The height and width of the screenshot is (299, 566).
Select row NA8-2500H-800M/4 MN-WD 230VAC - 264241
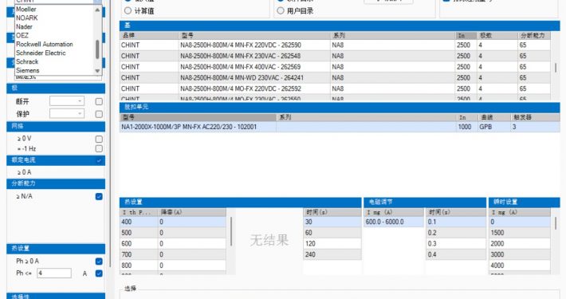(335, 77)
